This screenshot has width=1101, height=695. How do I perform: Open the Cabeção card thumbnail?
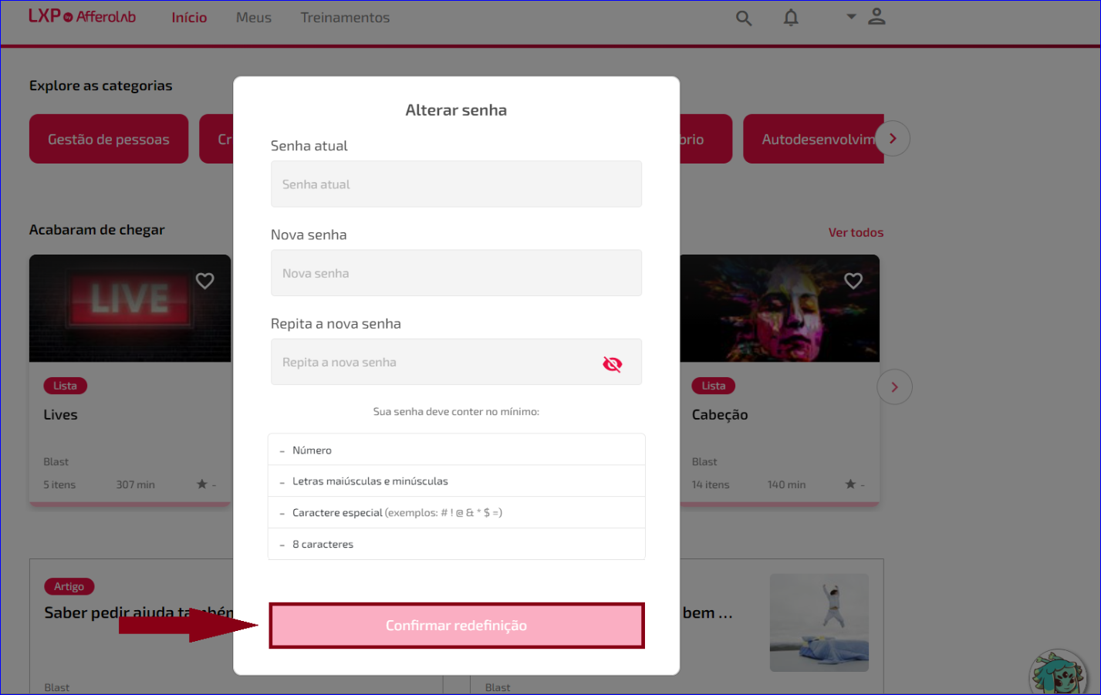[779, 309]
